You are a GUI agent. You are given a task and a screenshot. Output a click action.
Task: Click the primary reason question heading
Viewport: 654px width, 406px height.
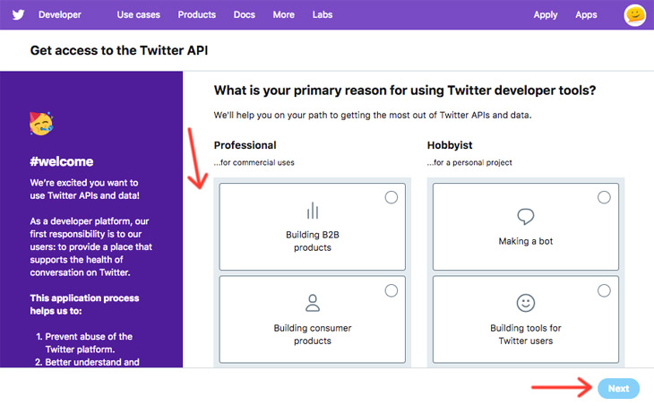coord(405,91)
